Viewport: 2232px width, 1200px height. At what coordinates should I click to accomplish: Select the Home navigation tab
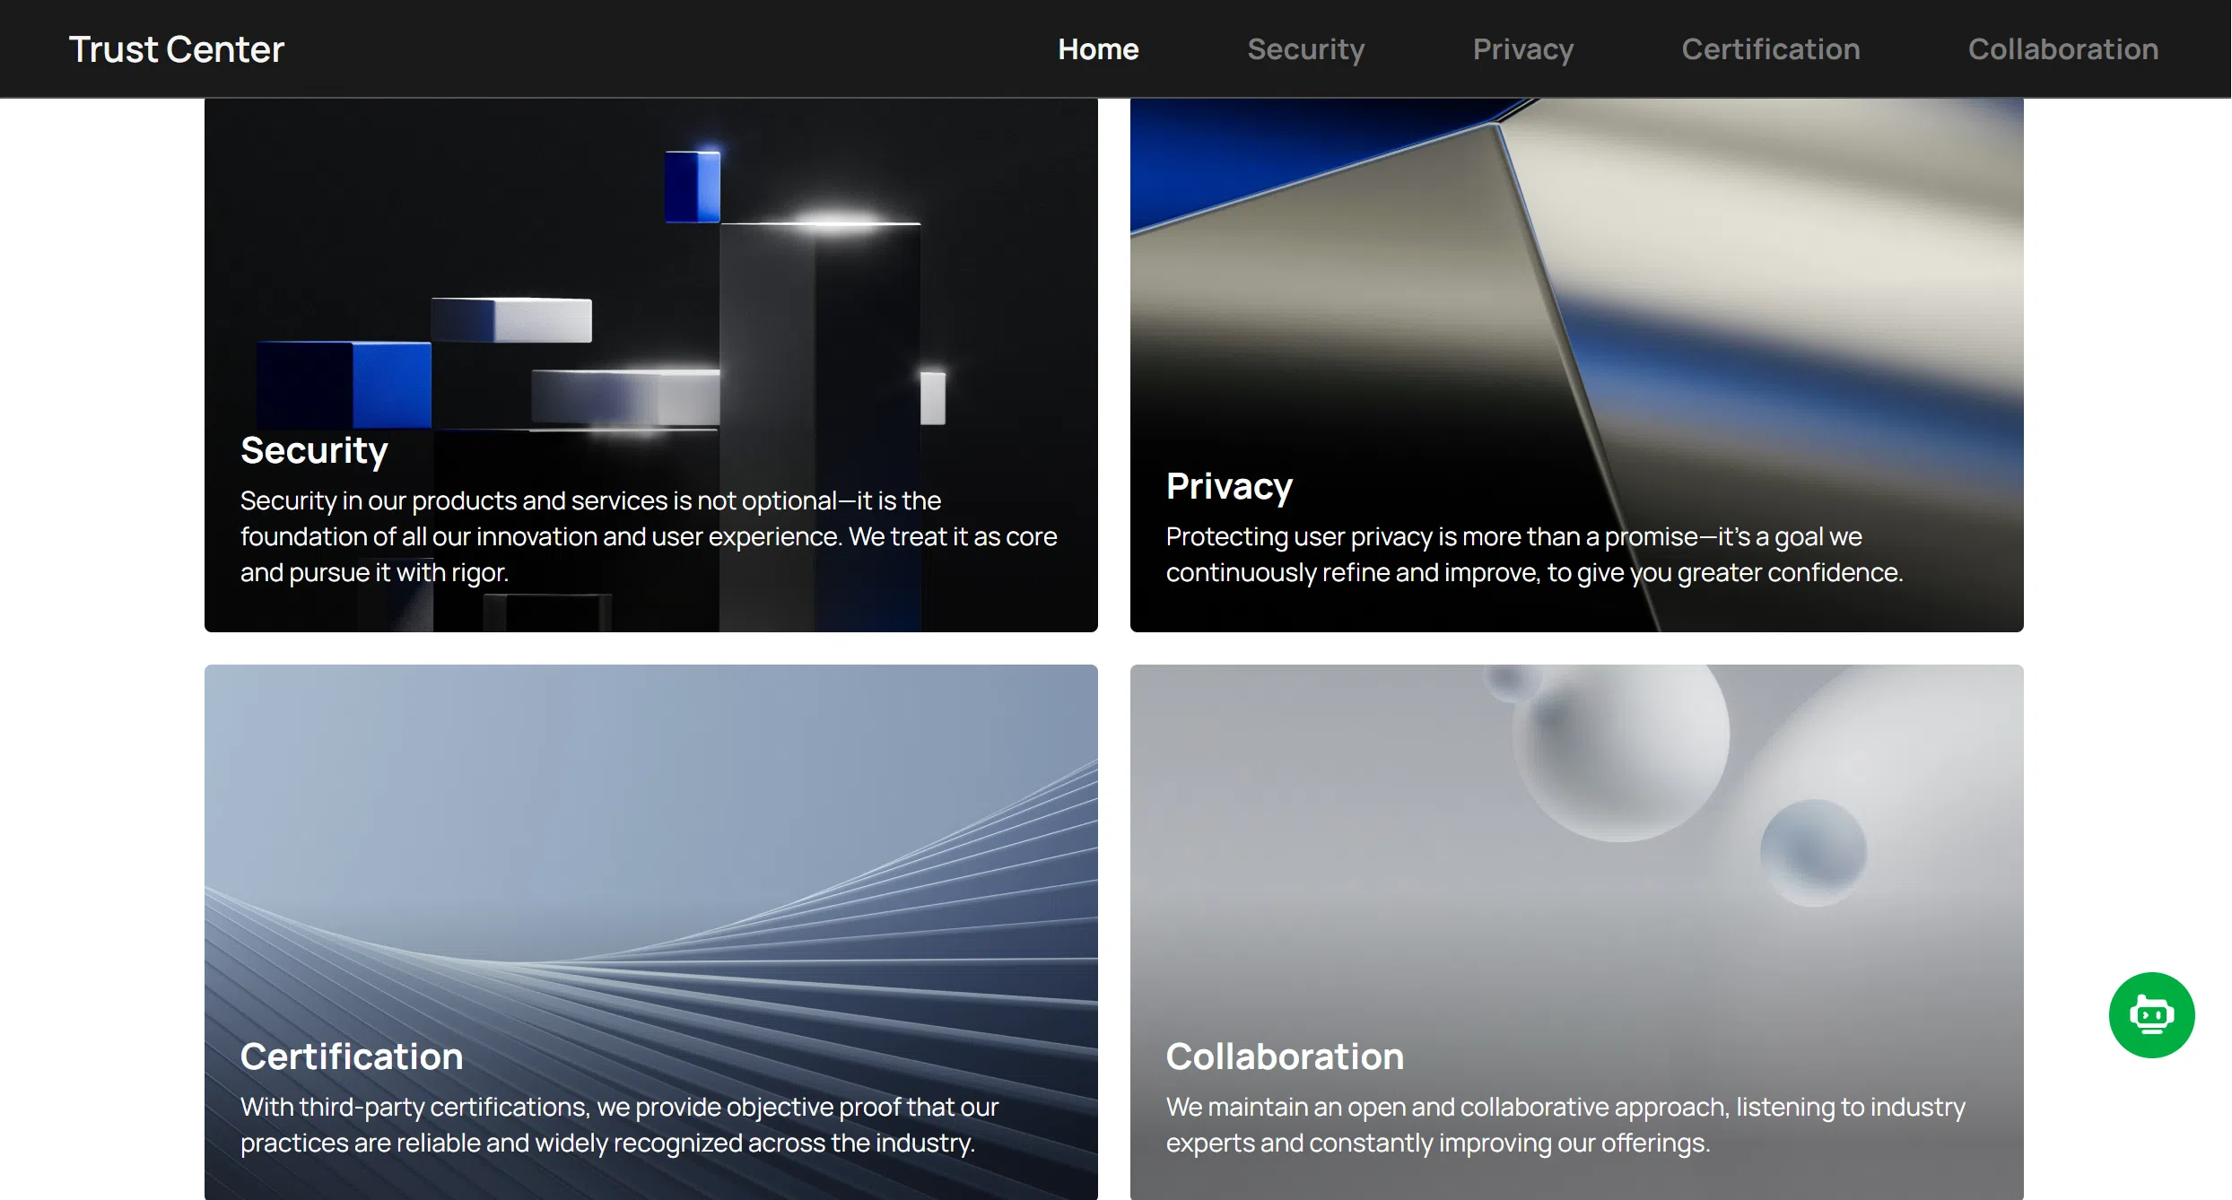pyautogui.click(x=1098, y=49)
